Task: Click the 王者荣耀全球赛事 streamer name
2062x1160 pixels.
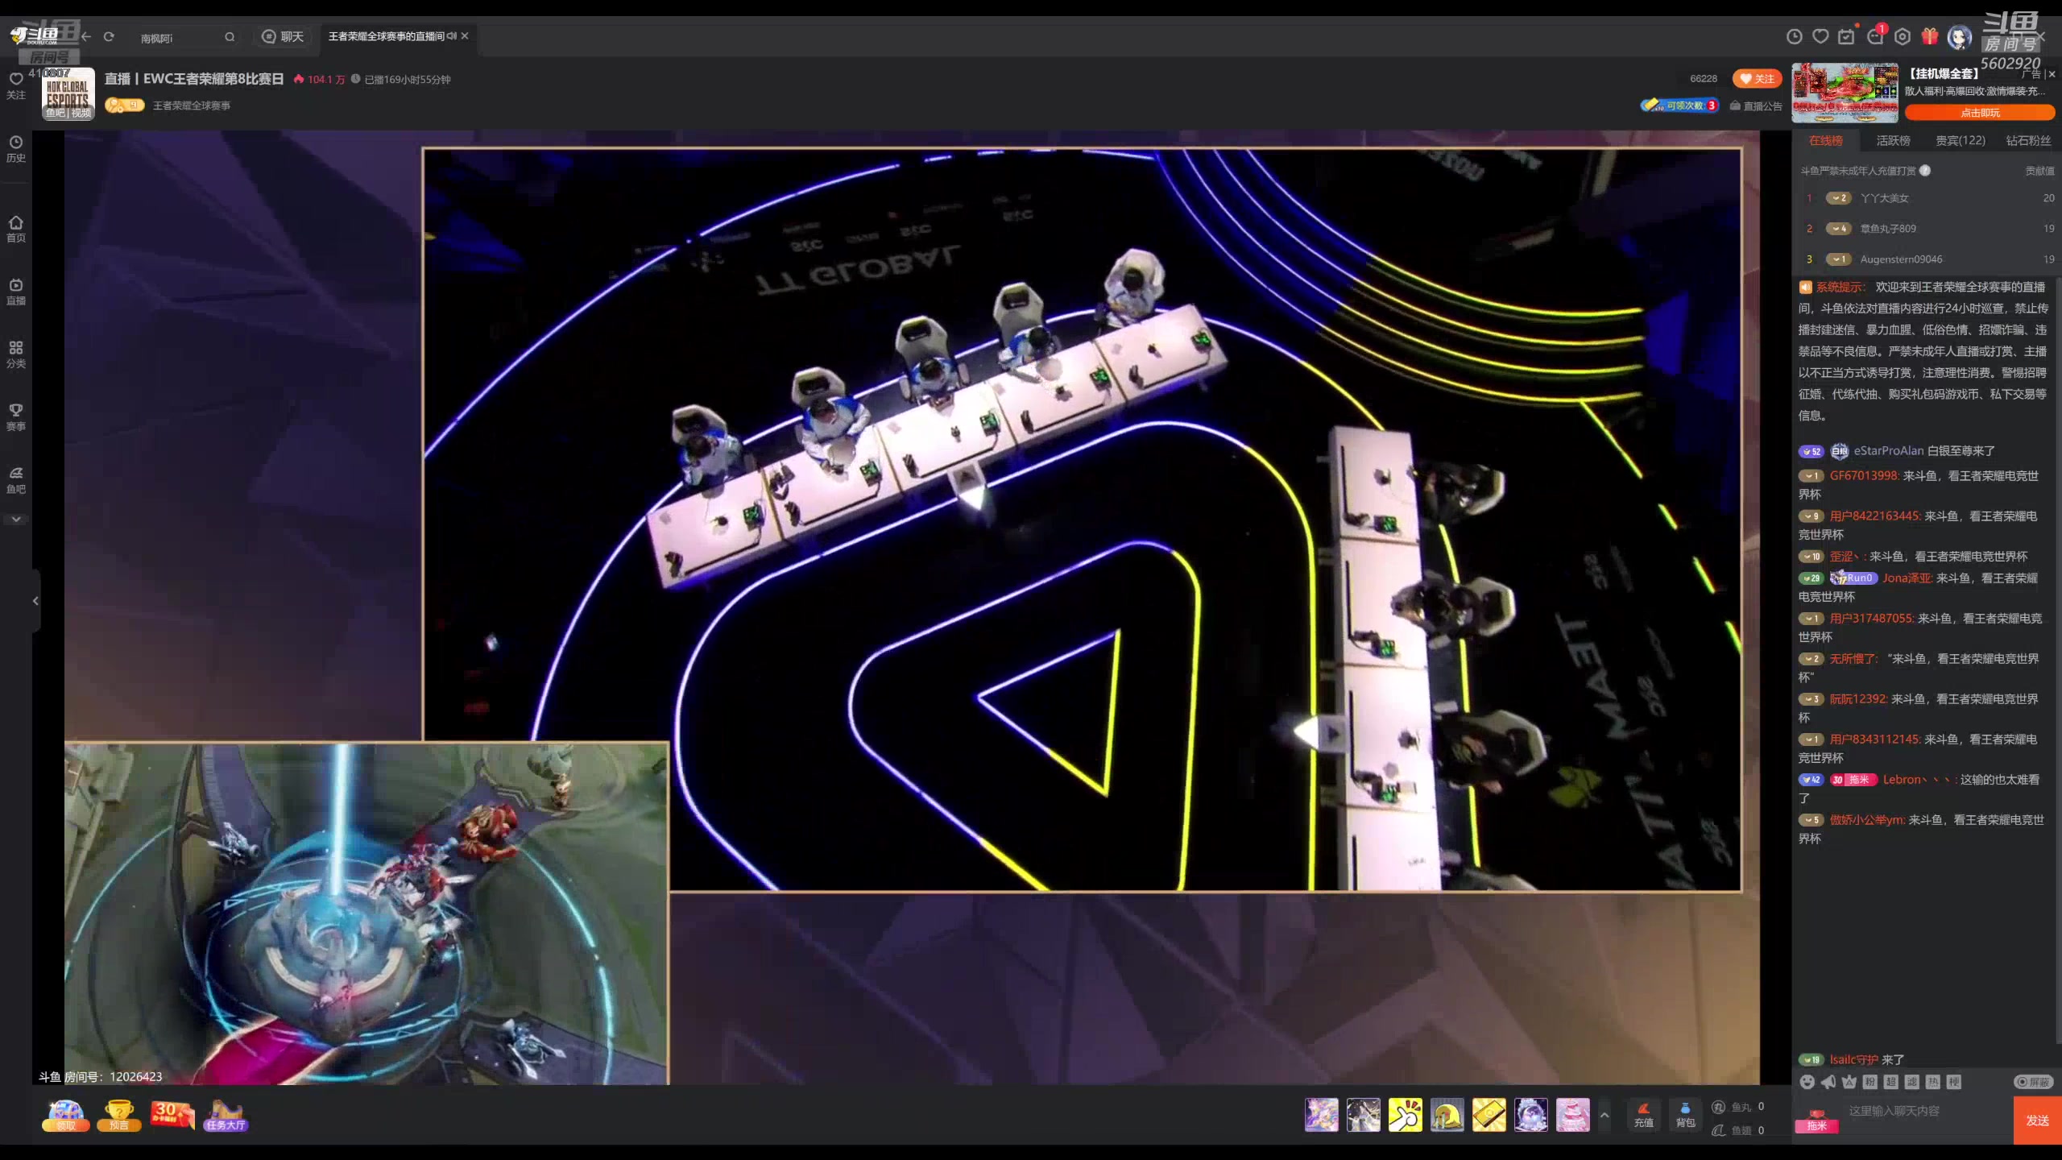Action: [192, 106]
